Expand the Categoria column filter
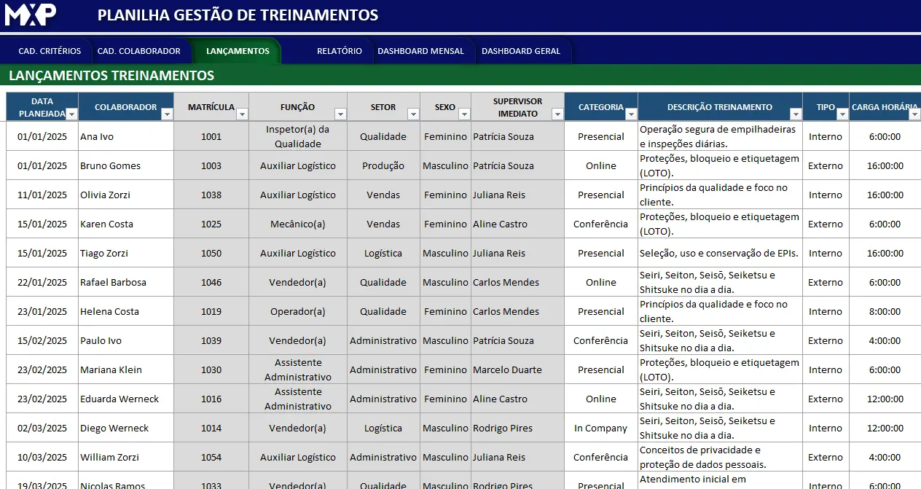This screenshot has height=489, width=921. 631,114
